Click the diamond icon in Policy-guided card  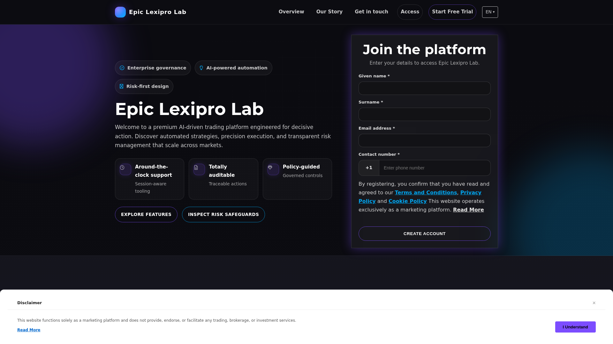270,168
